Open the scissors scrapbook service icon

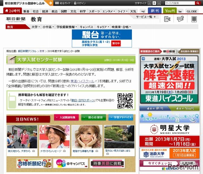point(167,19)
